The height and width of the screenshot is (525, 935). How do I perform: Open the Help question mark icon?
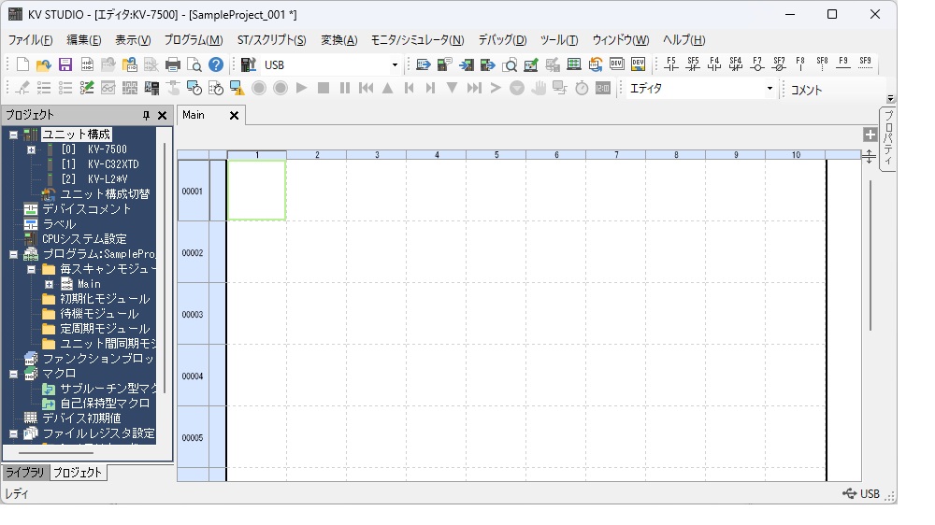[216, 64]
